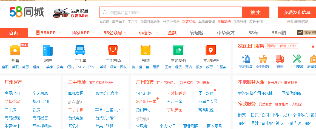316x129 pixels.
Task: Open the 宠物 cat icon
Action: click(x=146, y=50)
